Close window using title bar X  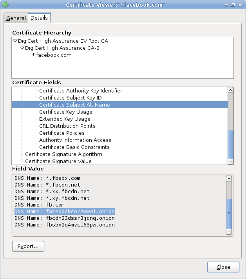240,5
